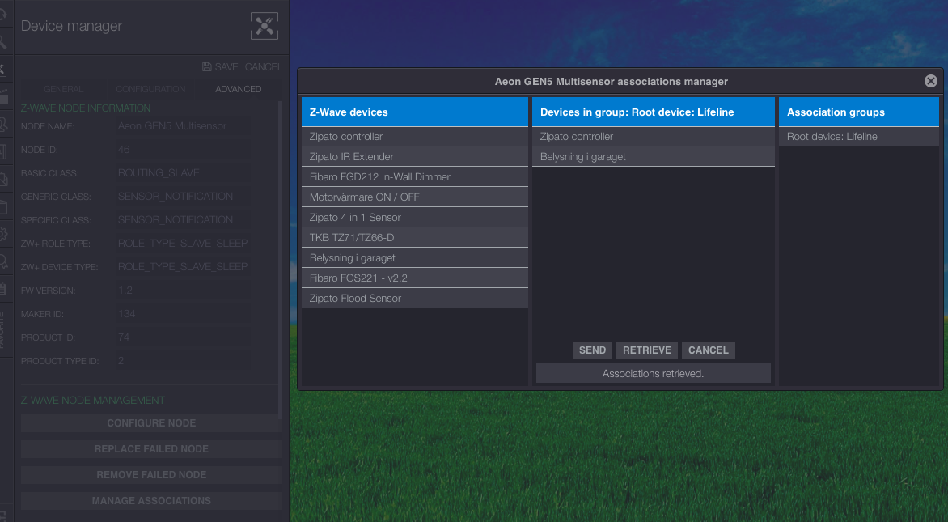Screen dimensions: 948x522
Task: Select Zipato controller in Z-Wave devices list
Action: [415, 137]
